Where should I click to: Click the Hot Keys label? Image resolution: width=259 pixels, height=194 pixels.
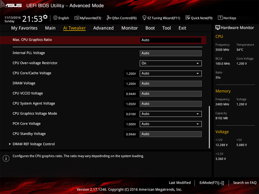point(230,18)
